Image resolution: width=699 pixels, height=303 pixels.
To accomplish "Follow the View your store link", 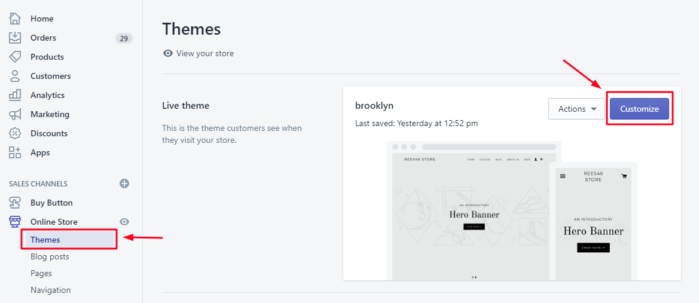I will tap(205, 53).
